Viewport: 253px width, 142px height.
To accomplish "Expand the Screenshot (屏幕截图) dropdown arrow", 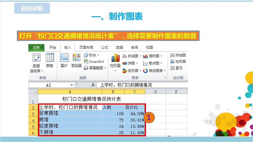I will (105, 68).
